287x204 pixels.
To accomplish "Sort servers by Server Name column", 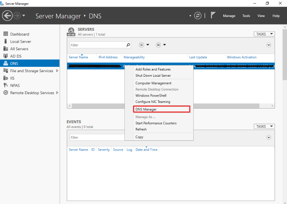I will click(78, 57).
